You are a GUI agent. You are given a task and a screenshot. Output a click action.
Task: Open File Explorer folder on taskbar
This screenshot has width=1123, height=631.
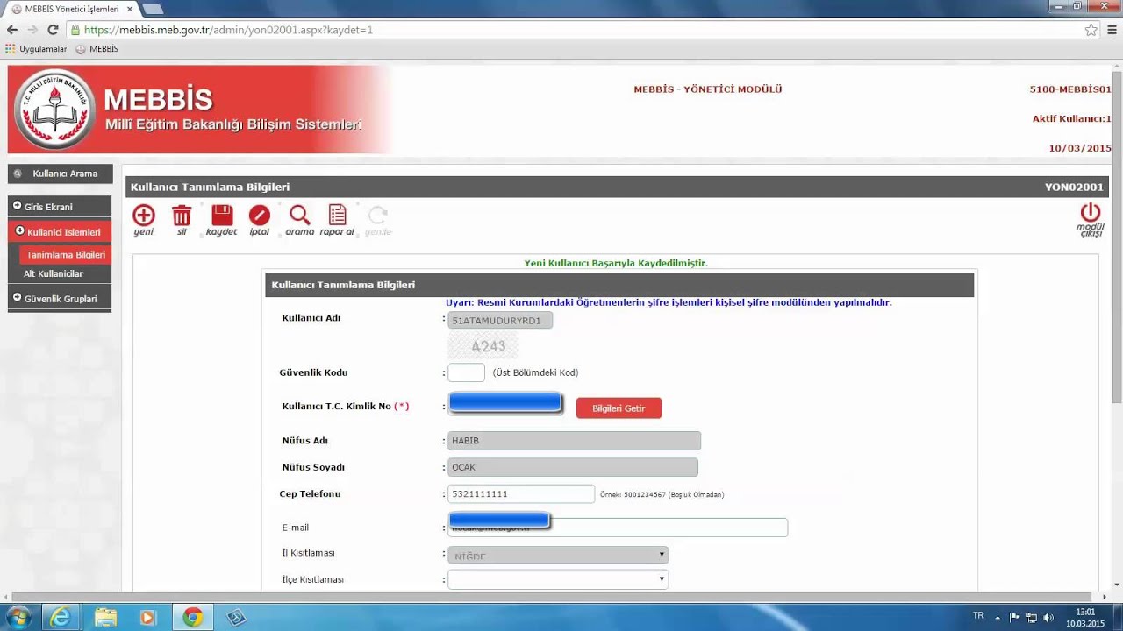105,617
